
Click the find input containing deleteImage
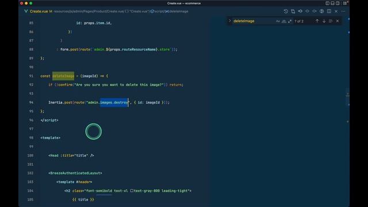click(254, 21)
